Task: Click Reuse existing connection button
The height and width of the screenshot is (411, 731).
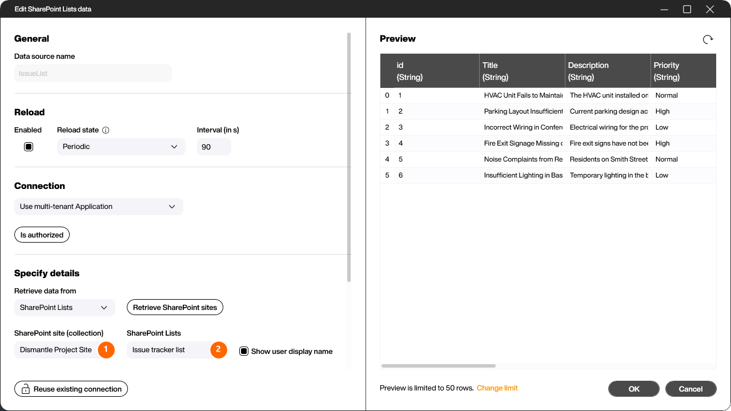Action: tap(71, 389)
